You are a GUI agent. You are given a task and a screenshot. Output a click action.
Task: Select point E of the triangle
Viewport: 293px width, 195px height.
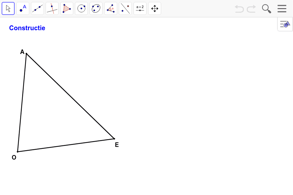click(114, 139)
